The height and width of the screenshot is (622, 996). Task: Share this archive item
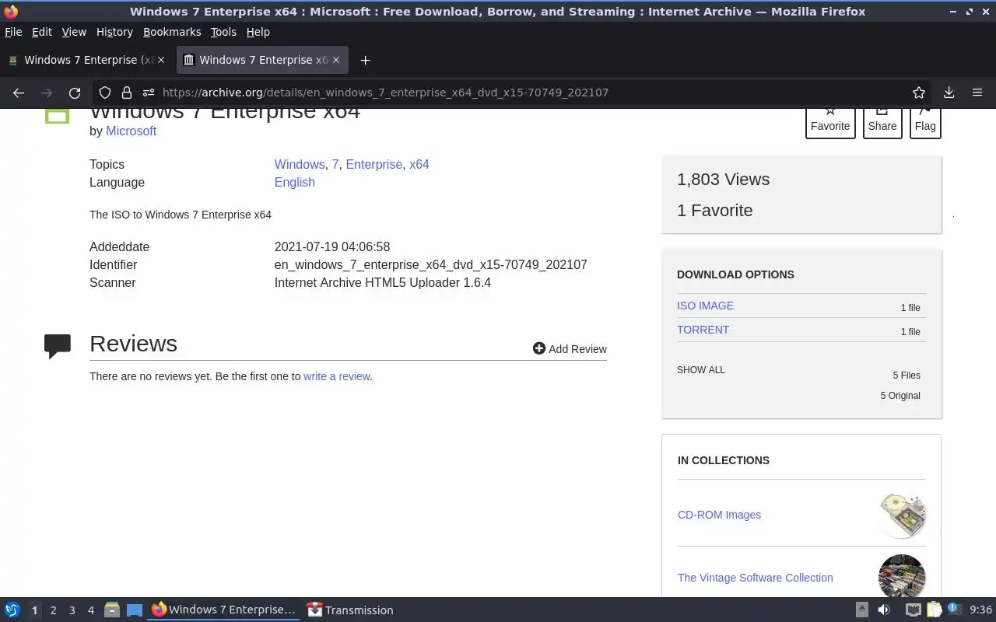tap(882, 123)
